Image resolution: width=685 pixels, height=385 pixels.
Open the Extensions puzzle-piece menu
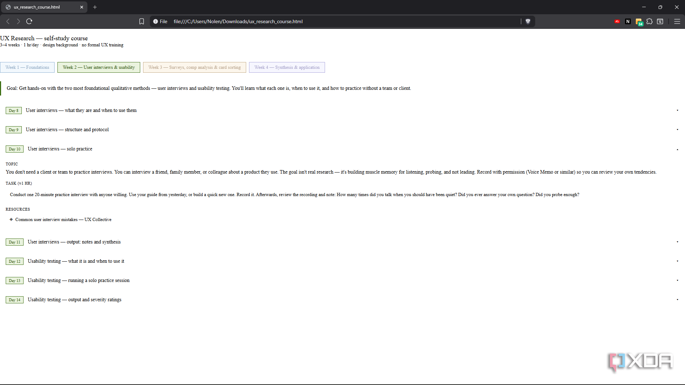[650, 21]
